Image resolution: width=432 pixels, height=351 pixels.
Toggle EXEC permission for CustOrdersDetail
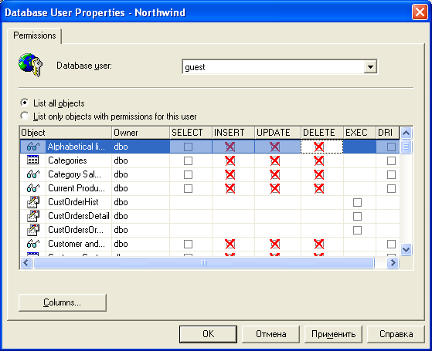click(x=357, y=216)
